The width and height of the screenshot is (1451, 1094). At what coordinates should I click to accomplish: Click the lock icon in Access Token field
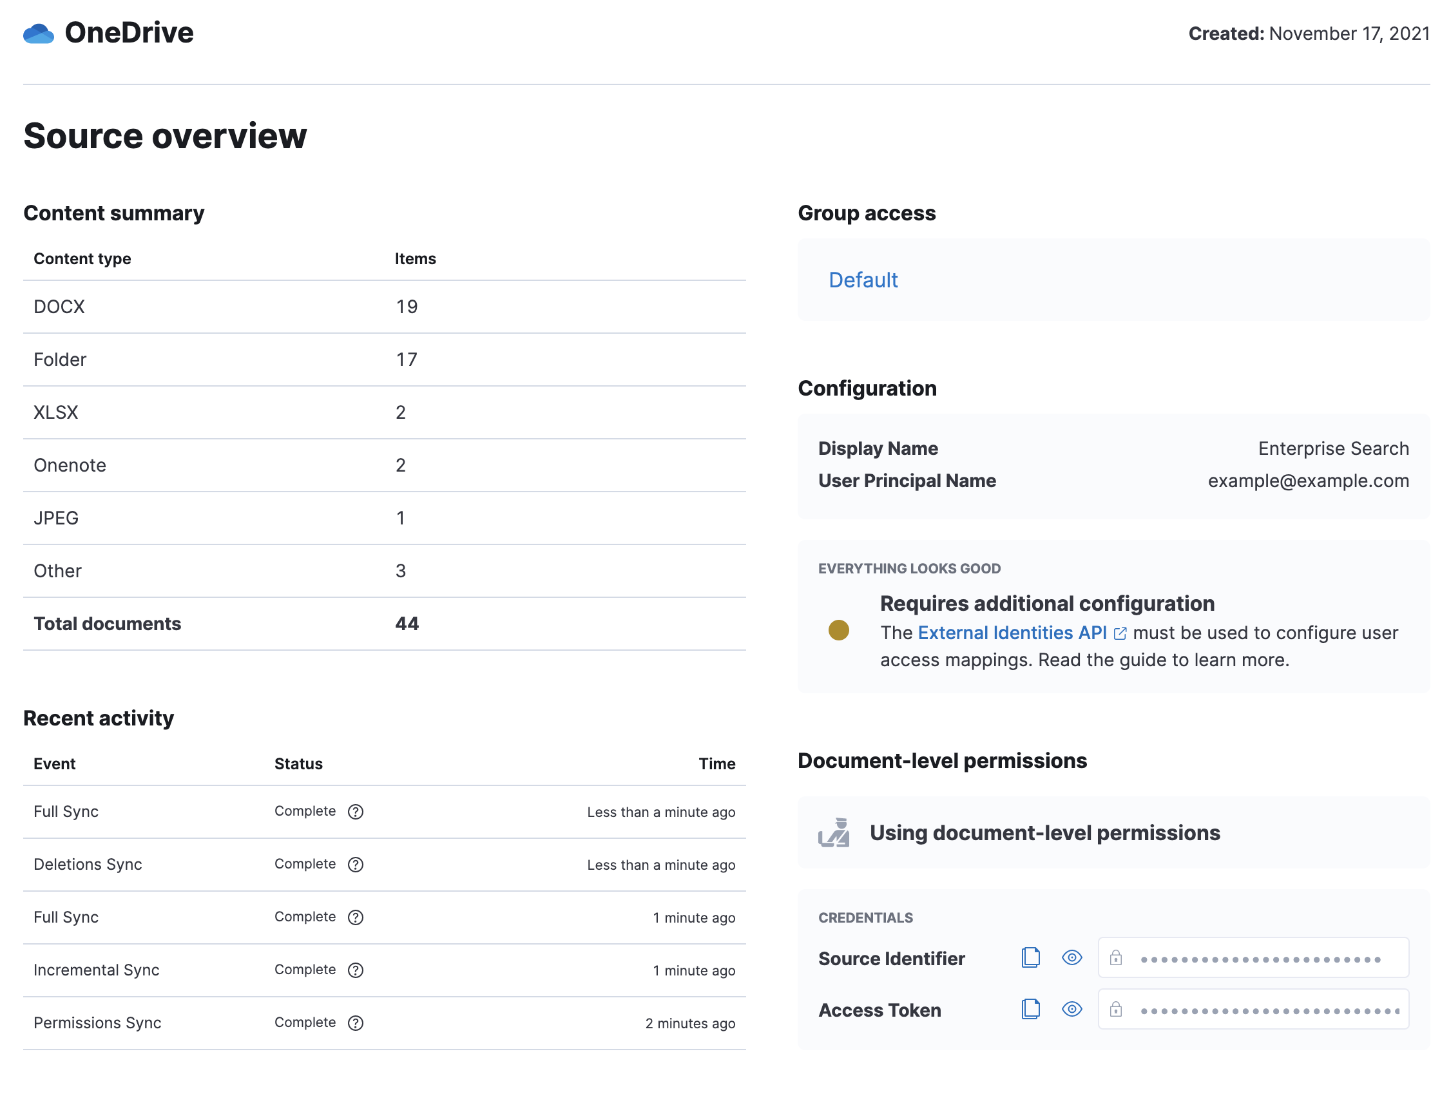coord(1117,1010)
